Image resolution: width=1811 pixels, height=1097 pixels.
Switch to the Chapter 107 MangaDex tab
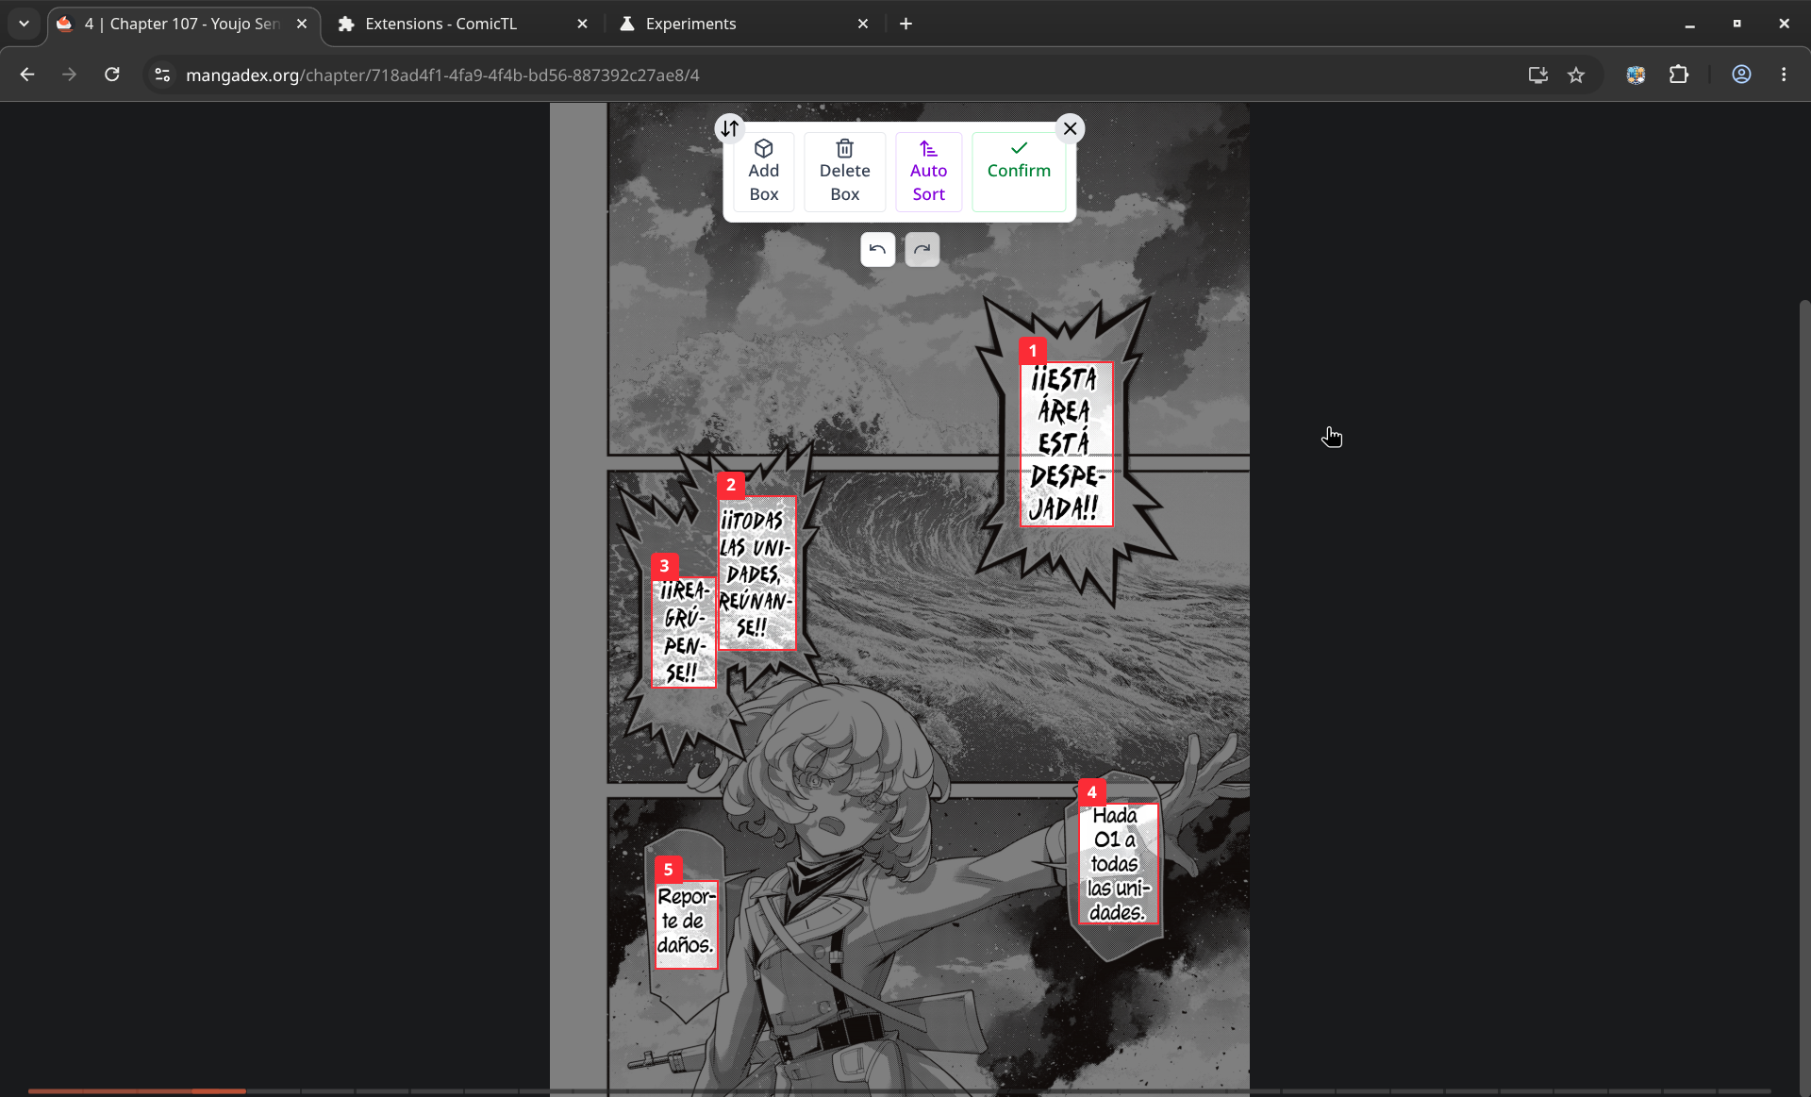click(x=184, y=24)
